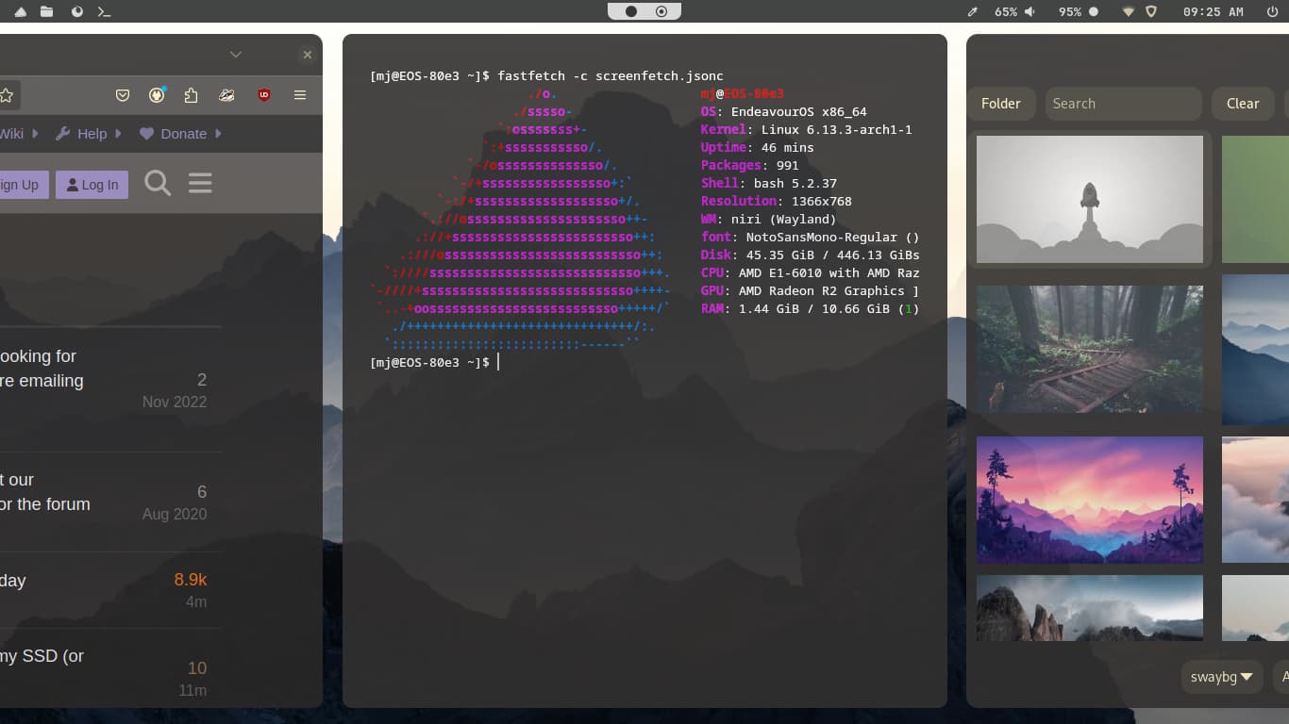Viewport: 1289px width, 724px height.
Task: Click the Kernel line in fastfetch output
Action: point(806,129)
